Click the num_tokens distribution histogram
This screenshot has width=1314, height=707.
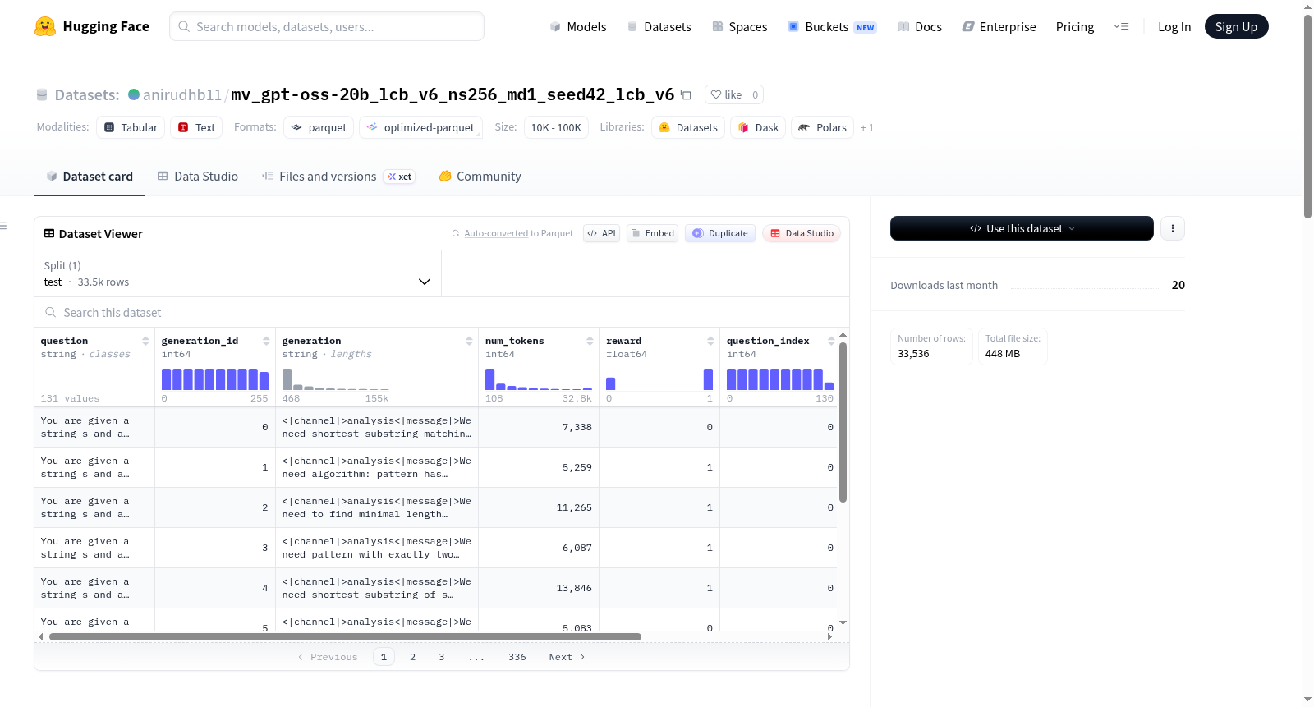tap(539, 379)
